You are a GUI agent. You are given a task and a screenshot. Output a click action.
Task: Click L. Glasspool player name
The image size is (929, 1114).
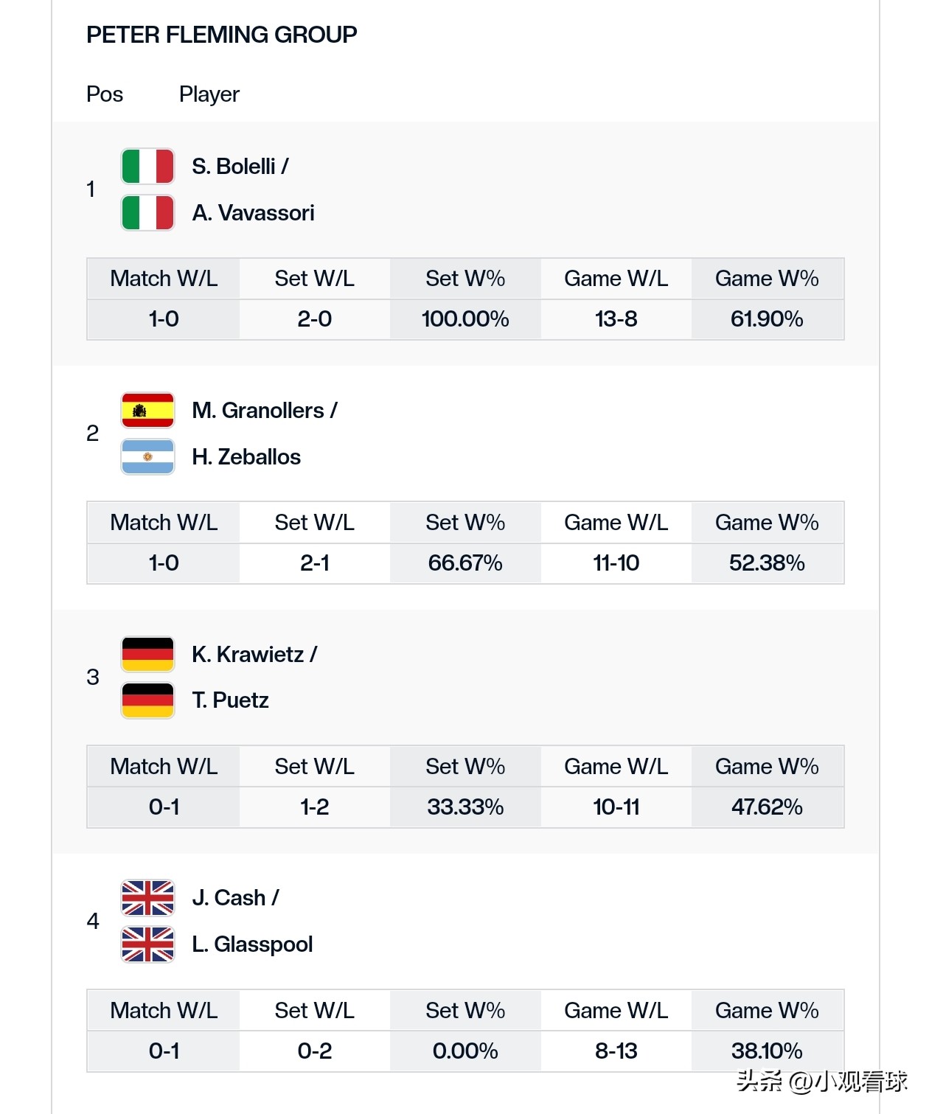point(252,944)
